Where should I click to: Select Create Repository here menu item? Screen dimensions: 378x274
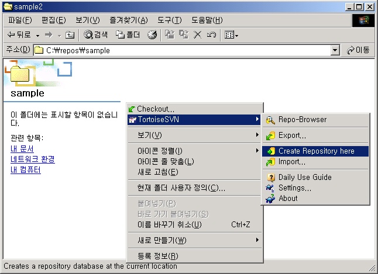(x=316, y=151)
